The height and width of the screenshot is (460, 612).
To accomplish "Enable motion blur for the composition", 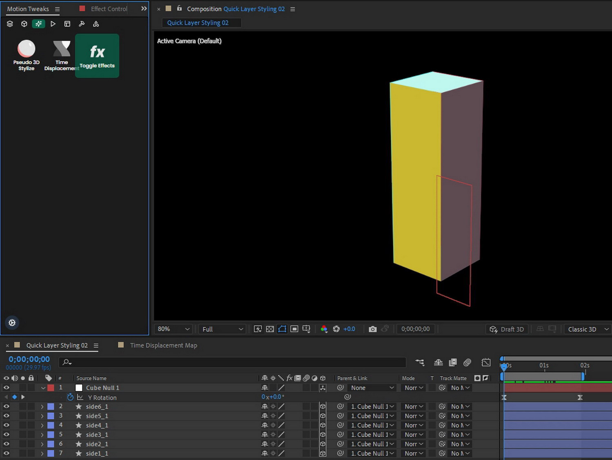I will click(467, 362).
